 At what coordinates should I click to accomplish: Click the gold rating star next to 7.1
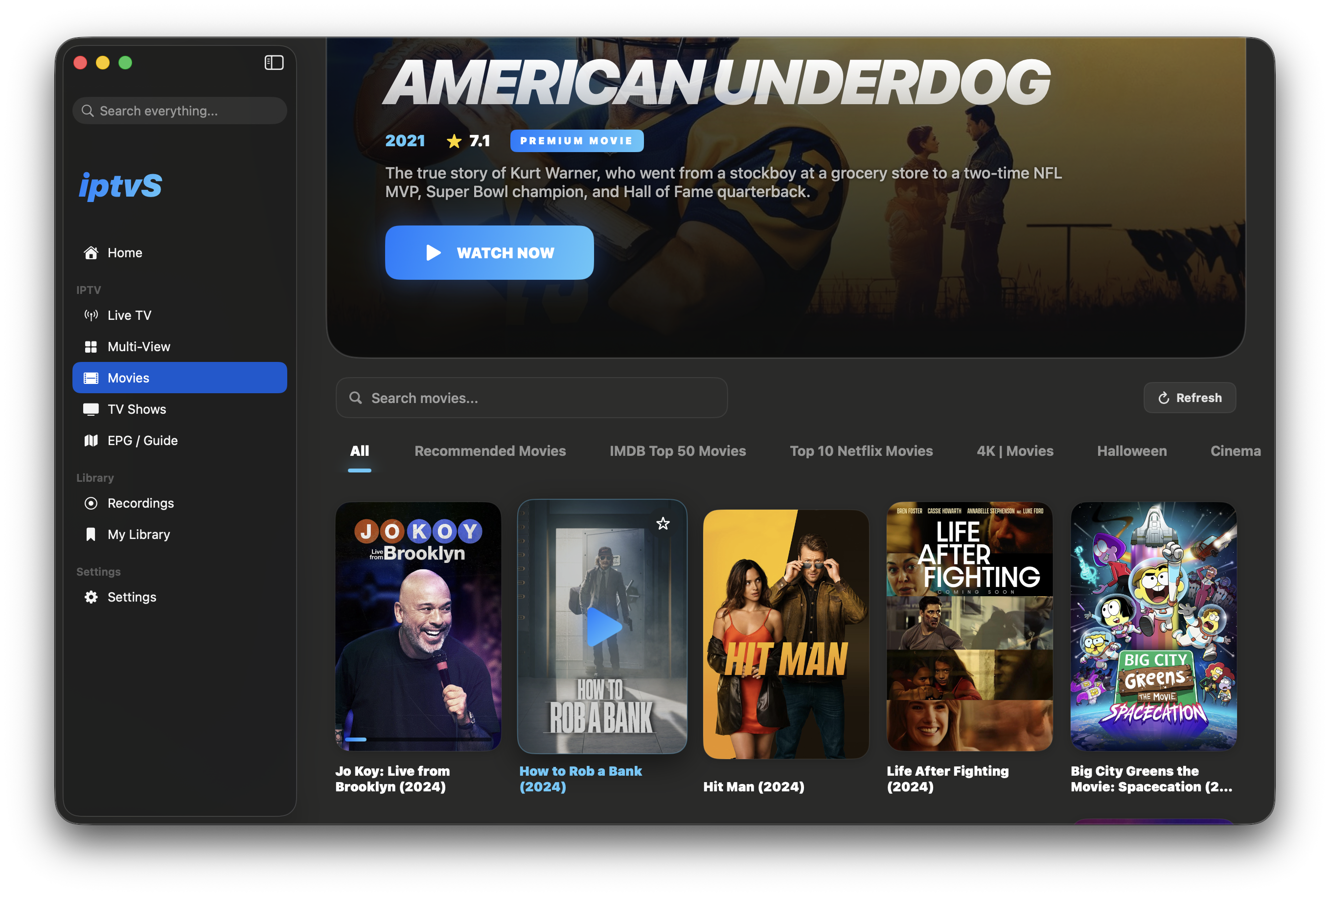point(454,141)
